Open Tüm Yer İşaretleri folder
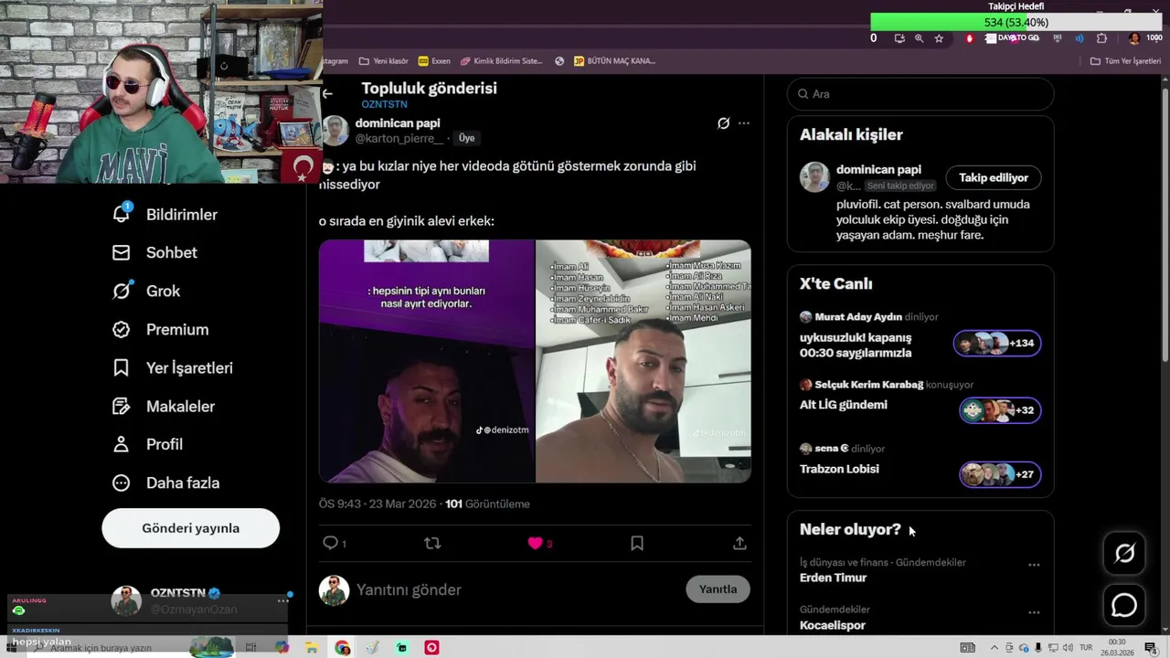Image resolution: width=1170 pixels, height=658 pixels. [x=1125, y=61]
